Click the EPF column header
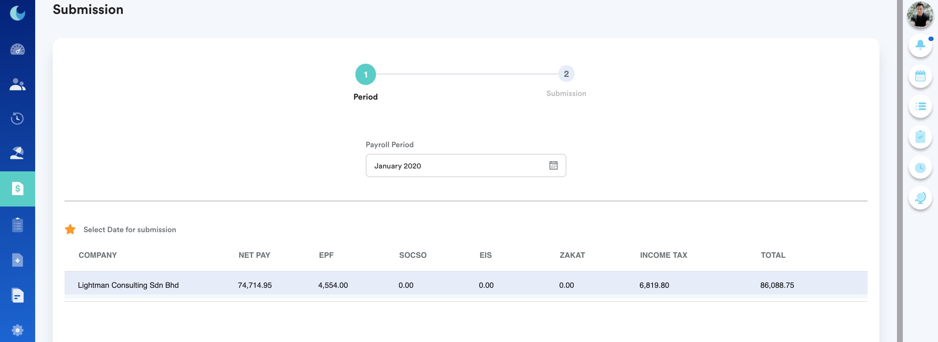938x342 pixels. click(x=326, y=255)
